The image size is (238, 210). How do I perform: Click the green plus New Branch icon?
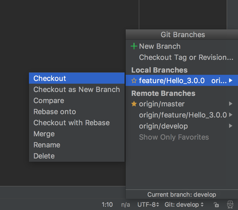click(134, 46)
